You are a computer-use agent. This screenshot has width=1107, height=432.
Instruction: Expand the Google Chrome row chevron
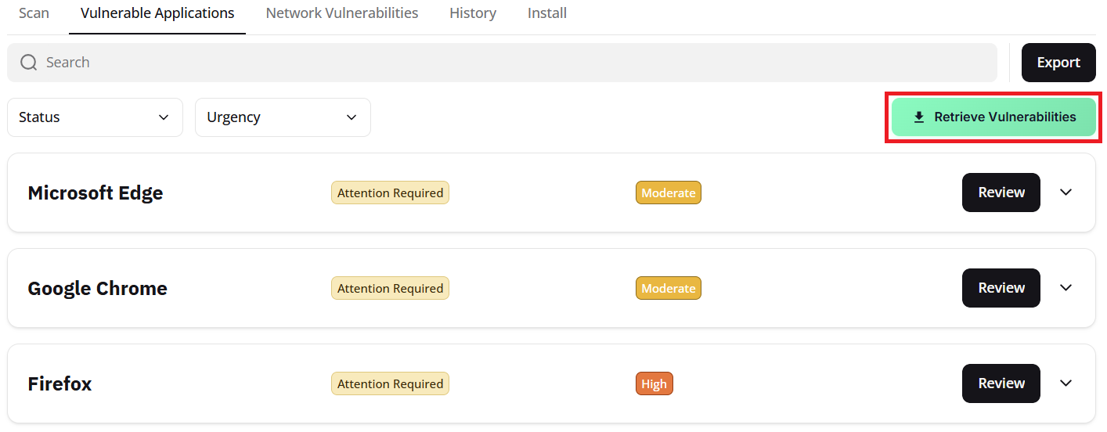point(1066,288)
